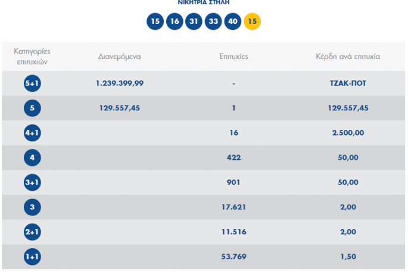Click the ΝΙΚΗΤΡΙΑ ΣΤΗΛΗ heading
The image size is (408, 272).
203,3
